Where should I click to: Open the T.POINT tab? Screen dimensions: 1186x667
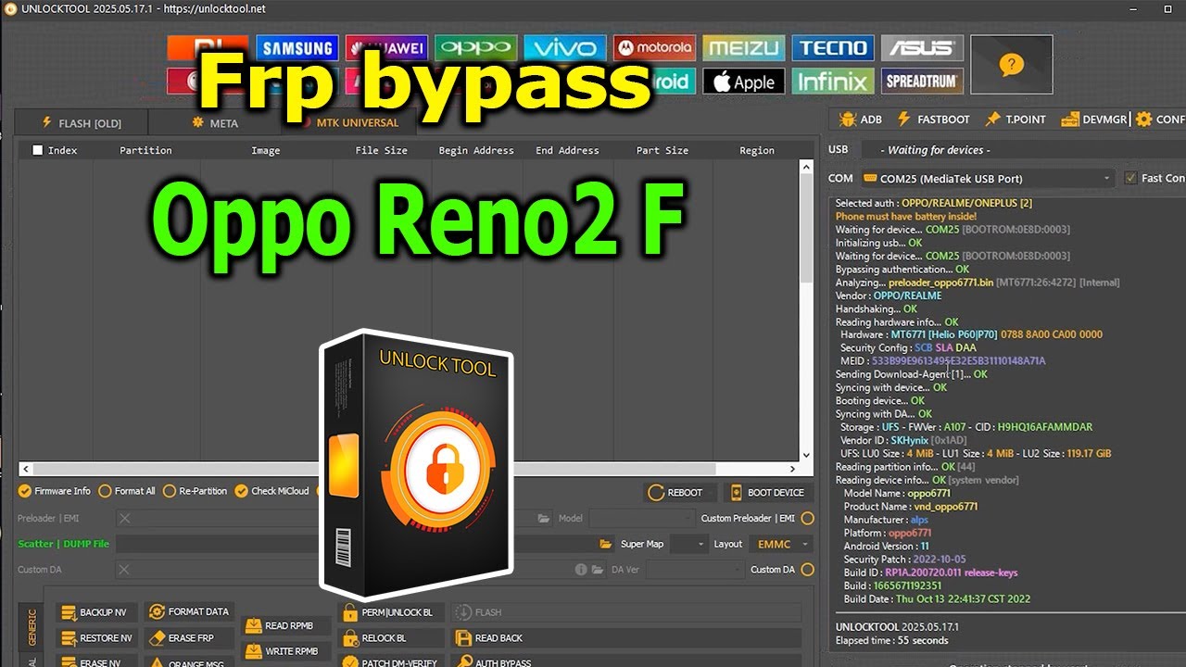[1015, 120]
